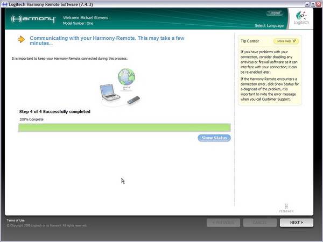Click the grayed-out PREVIOUS button

tap(223, 223)
